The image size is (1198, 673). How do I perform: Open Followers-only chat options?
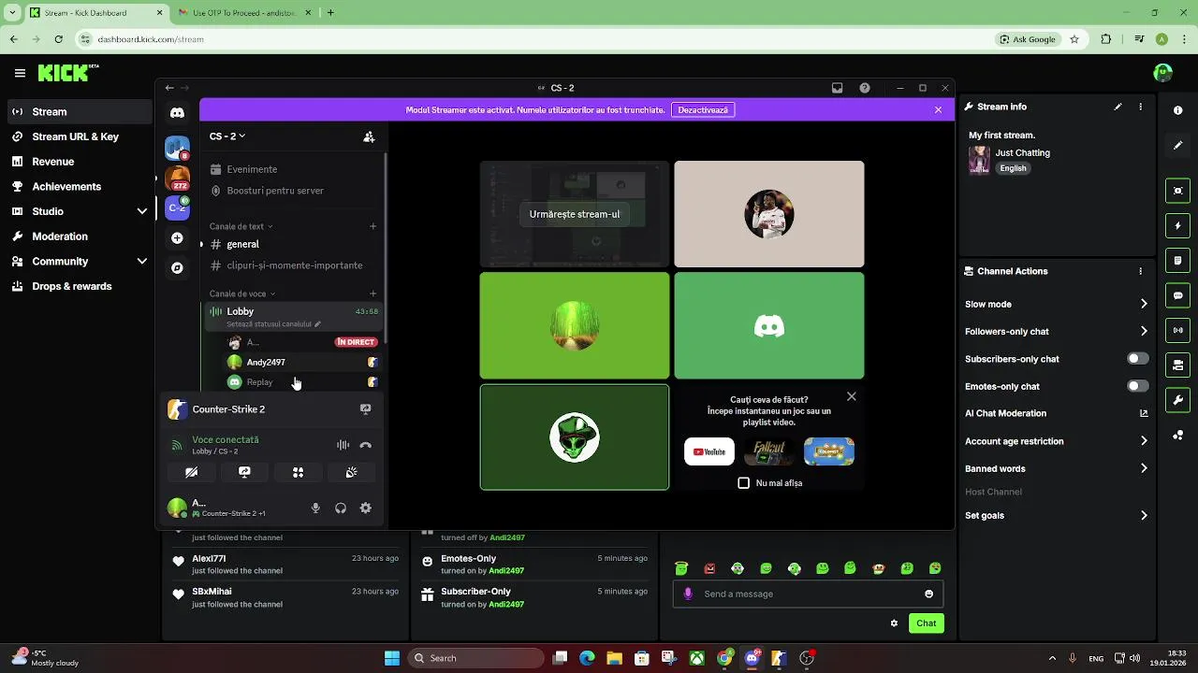click(1057, 331)
